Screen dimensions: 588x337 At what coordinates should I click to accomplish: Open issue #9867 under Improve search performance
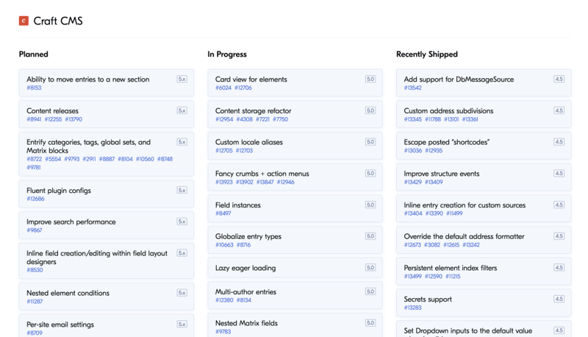34,230
